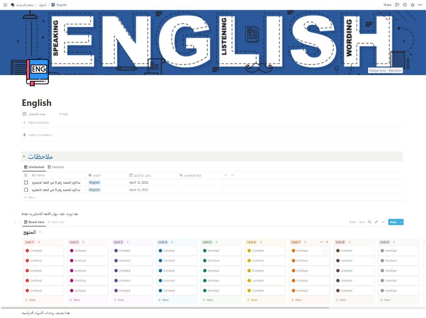Click the ENG book page icon
This screenshot has width=426, height=318.
pyautogui.click(x=38, y=72)
